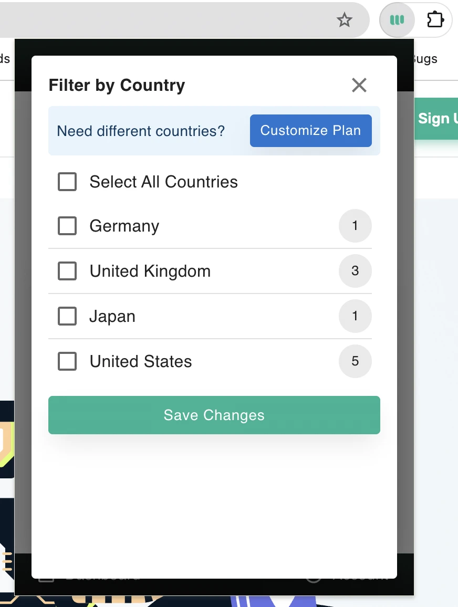Select the Japan checkbox
This screenshot has width=458, height=607.
point(67,317)
